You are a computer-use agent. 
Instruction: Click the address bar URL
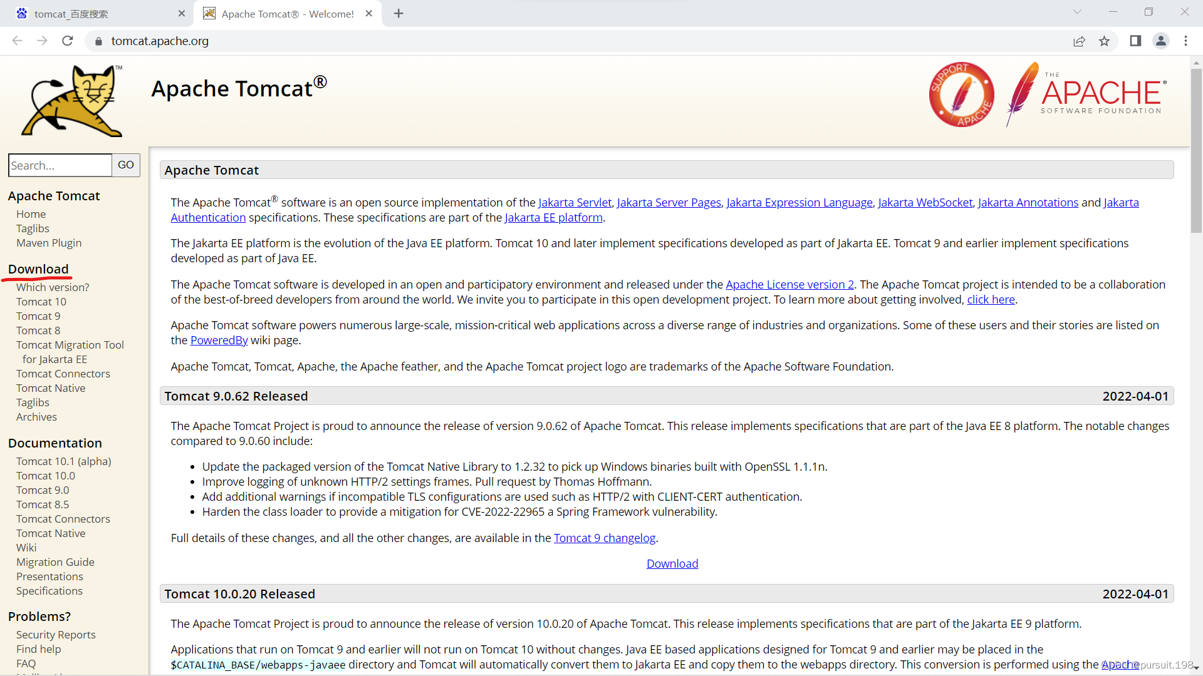(x=160, y=41)
